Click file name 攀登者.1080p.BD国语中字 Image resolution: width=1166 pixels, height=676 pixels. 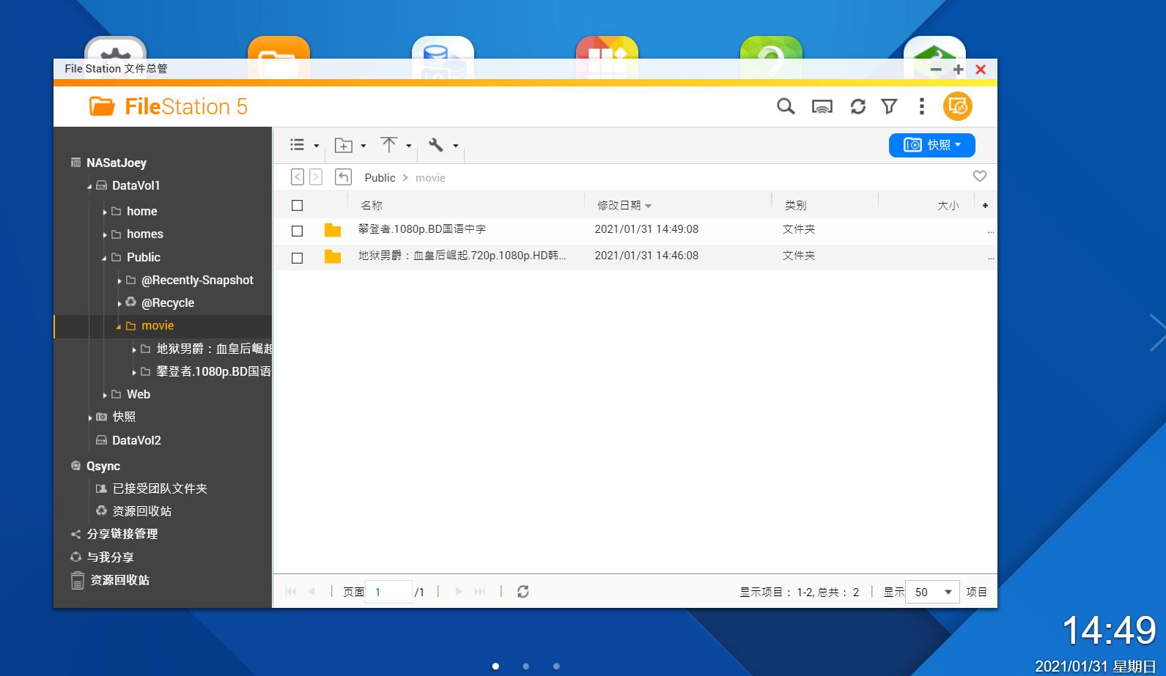click(x=422, y=229)
